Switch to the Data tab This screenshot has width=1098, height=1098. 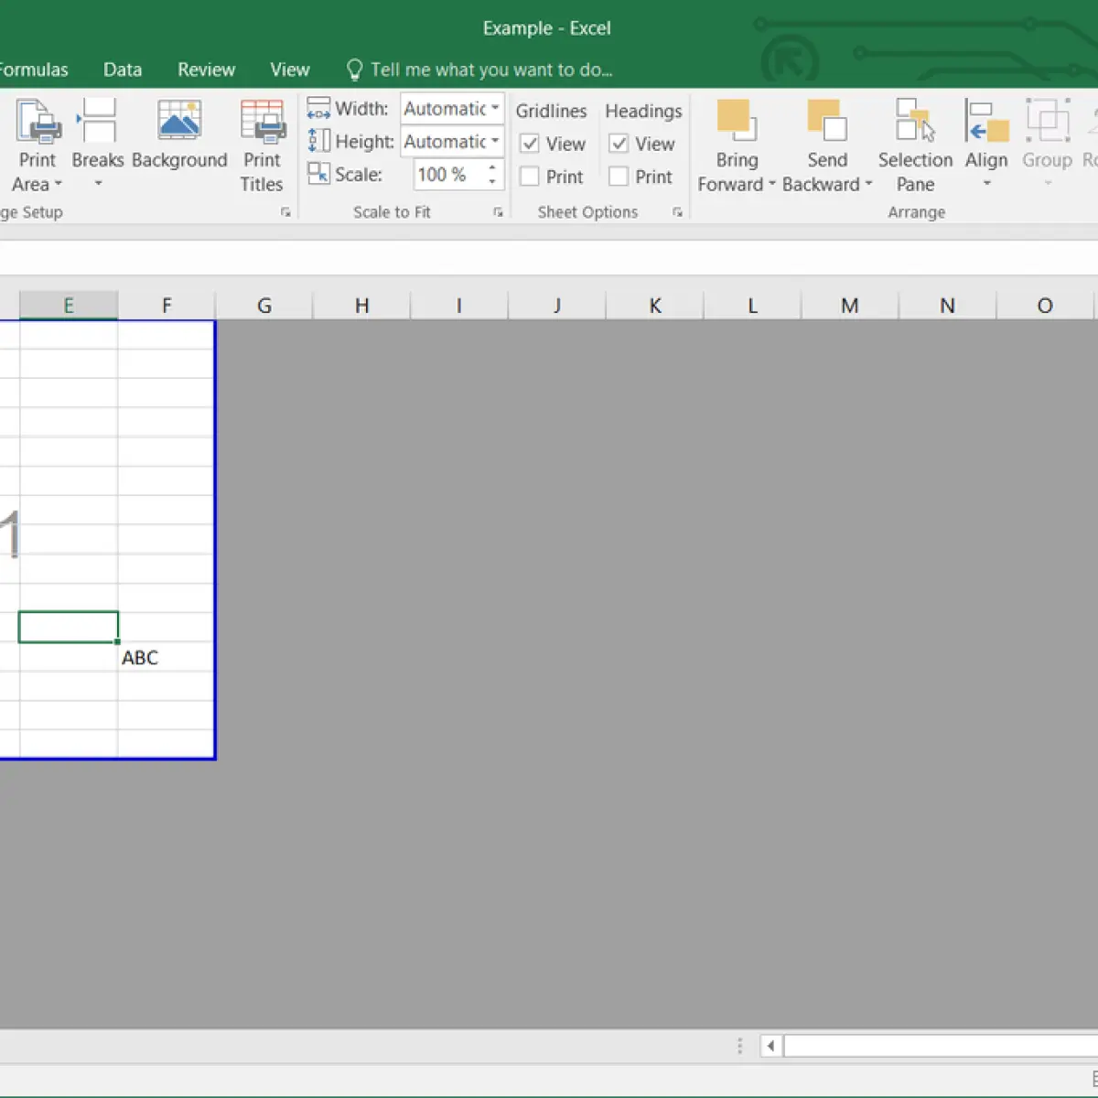click(x=123, y=70)
